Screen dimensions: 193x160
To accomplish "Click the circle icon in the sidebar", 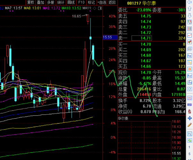I will (189, 89).
